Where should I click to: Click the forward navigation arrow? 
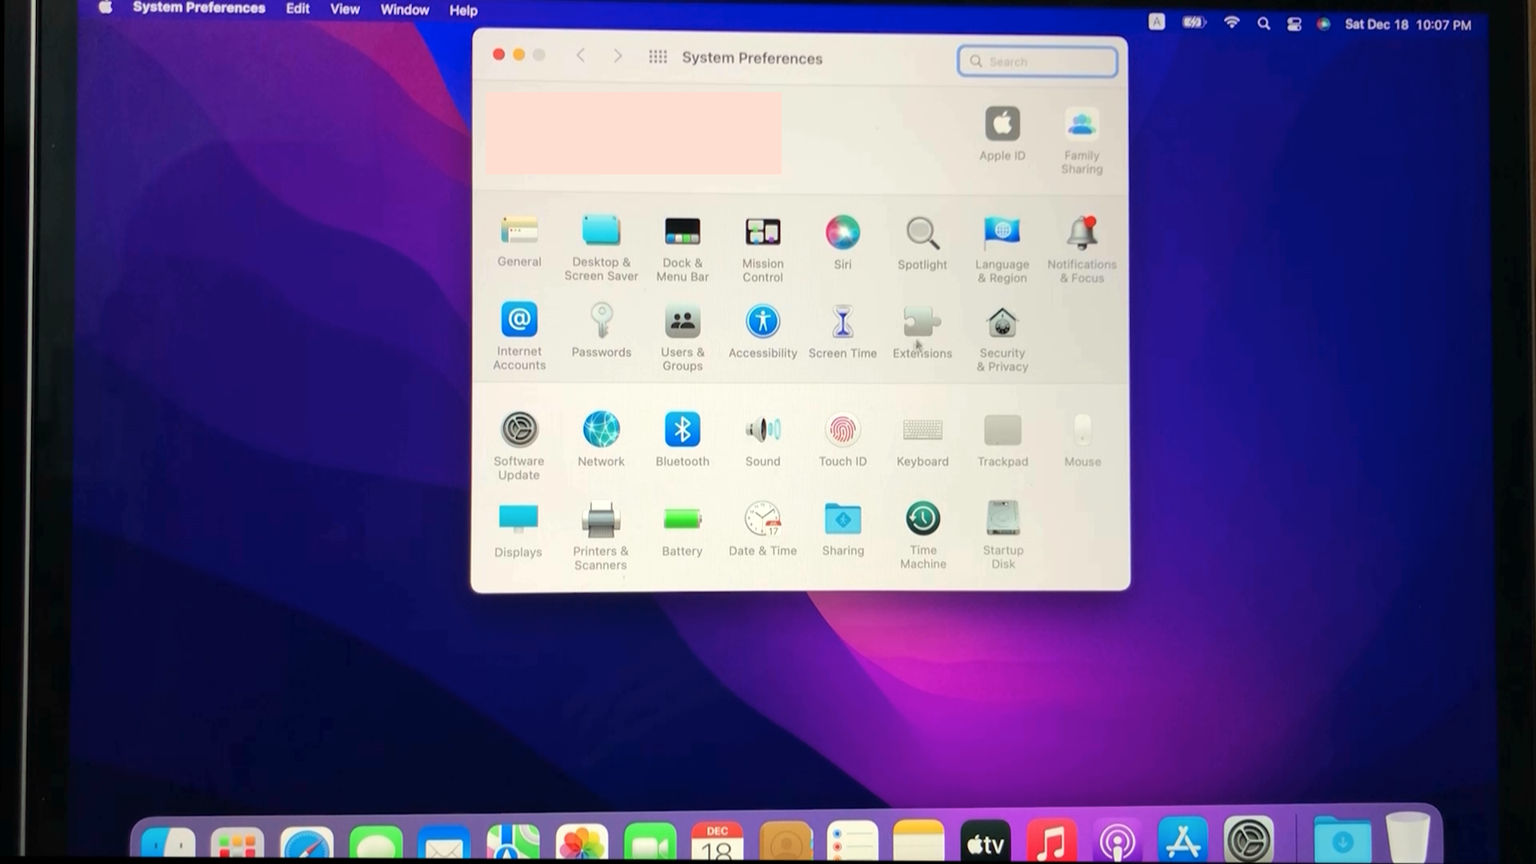618,56
